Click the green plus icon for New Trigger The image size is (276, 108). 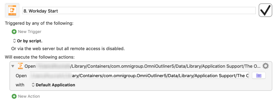tap(14, 32)
